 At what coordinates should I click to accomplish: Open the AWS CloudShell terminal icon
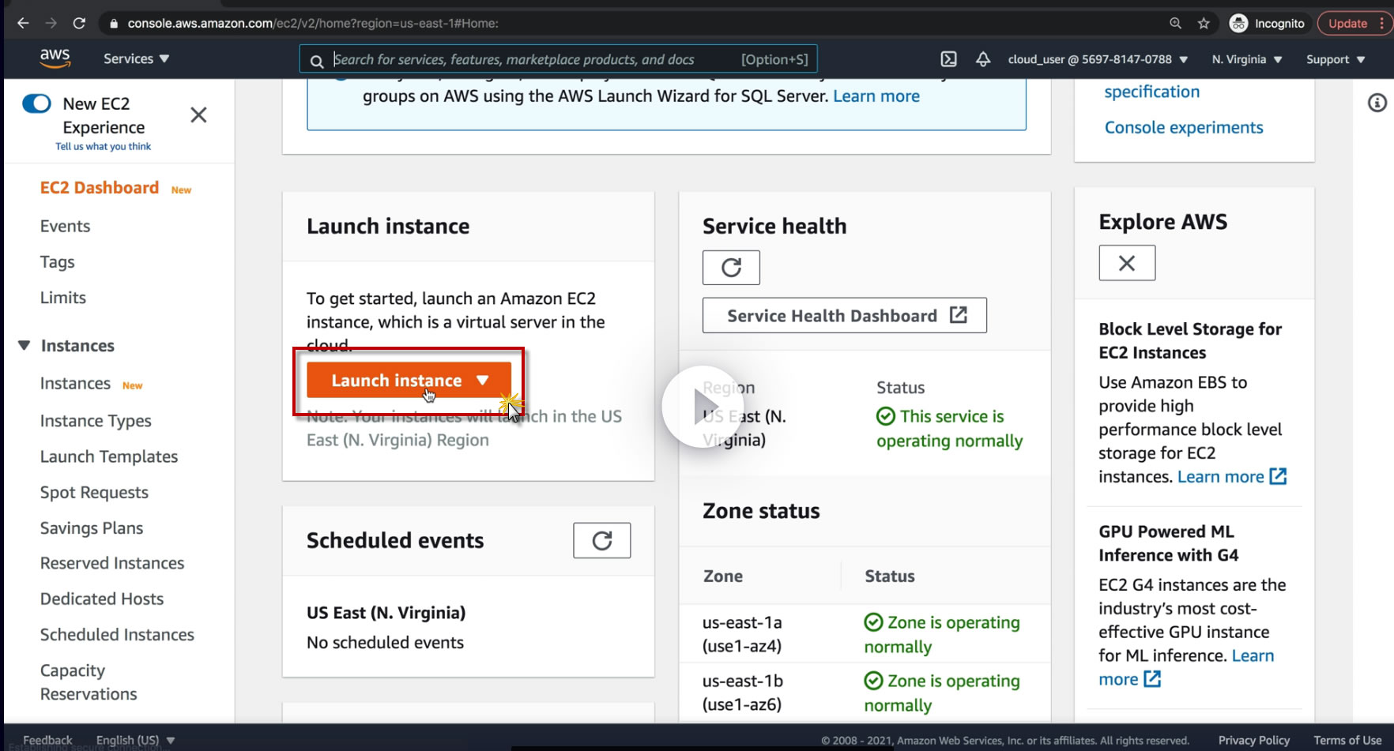pos(948,59)
